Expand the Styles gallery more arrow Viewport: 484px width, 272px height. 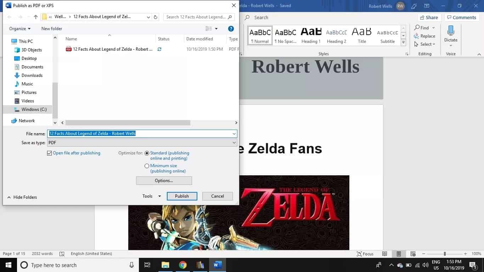[x=403, y=42]
